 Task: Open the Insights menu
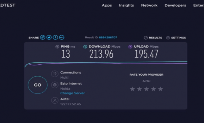[x=126, y=5]
